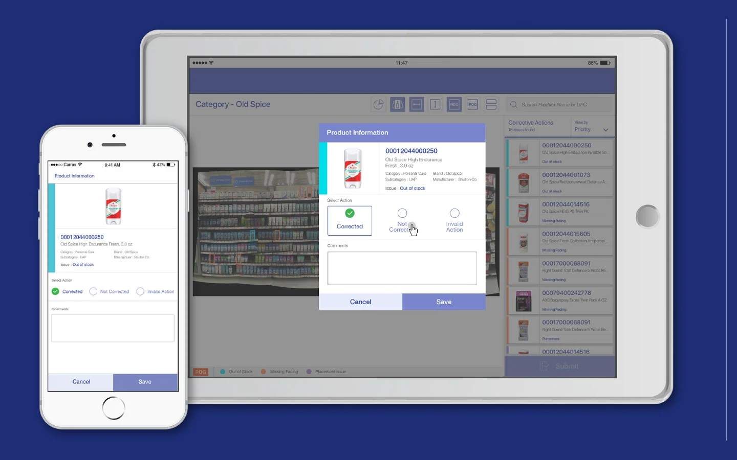Tap the tablet's physical home button

pyautogui.click(x=647, y=216)
